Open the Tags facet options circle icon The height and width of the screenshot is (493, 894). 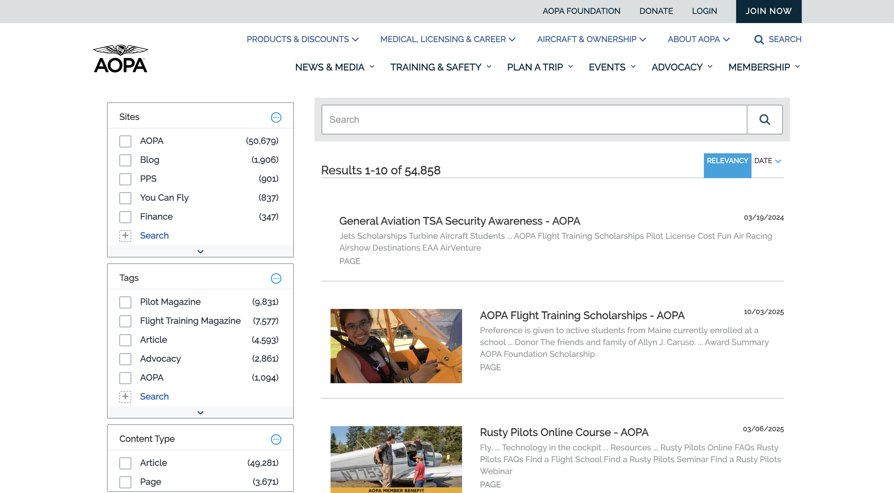pyautogui.click(x=276, y=278)
